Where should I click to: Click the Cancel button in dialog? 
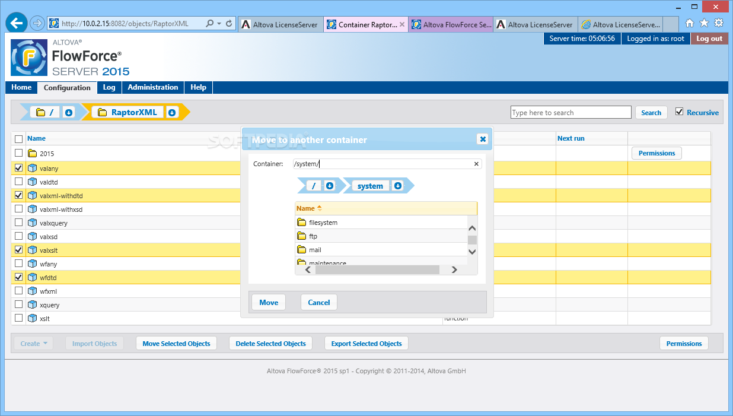point(319,302)
